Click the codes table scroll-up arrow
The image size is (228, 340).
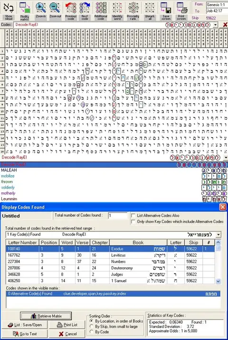(x=218, y=242)
